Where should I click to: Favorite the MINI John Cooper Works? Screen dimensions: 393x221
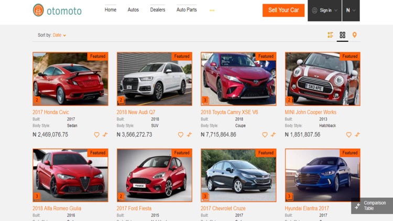(348, 135)
